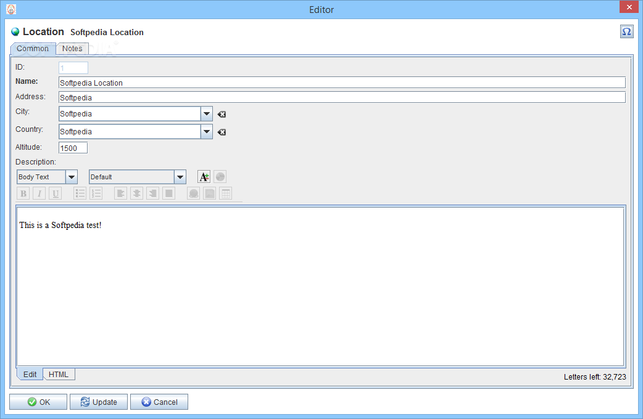643x419 pixels.
Task: Click the Name input field
Action: [x=342, y=83]
